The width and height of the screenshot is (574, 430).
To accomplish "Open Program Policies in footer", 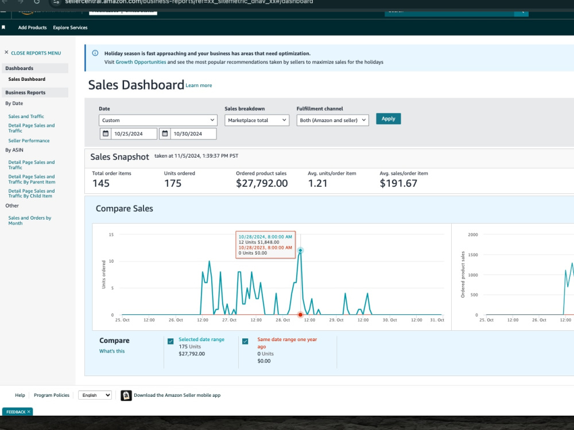I will tap(52, 395).
